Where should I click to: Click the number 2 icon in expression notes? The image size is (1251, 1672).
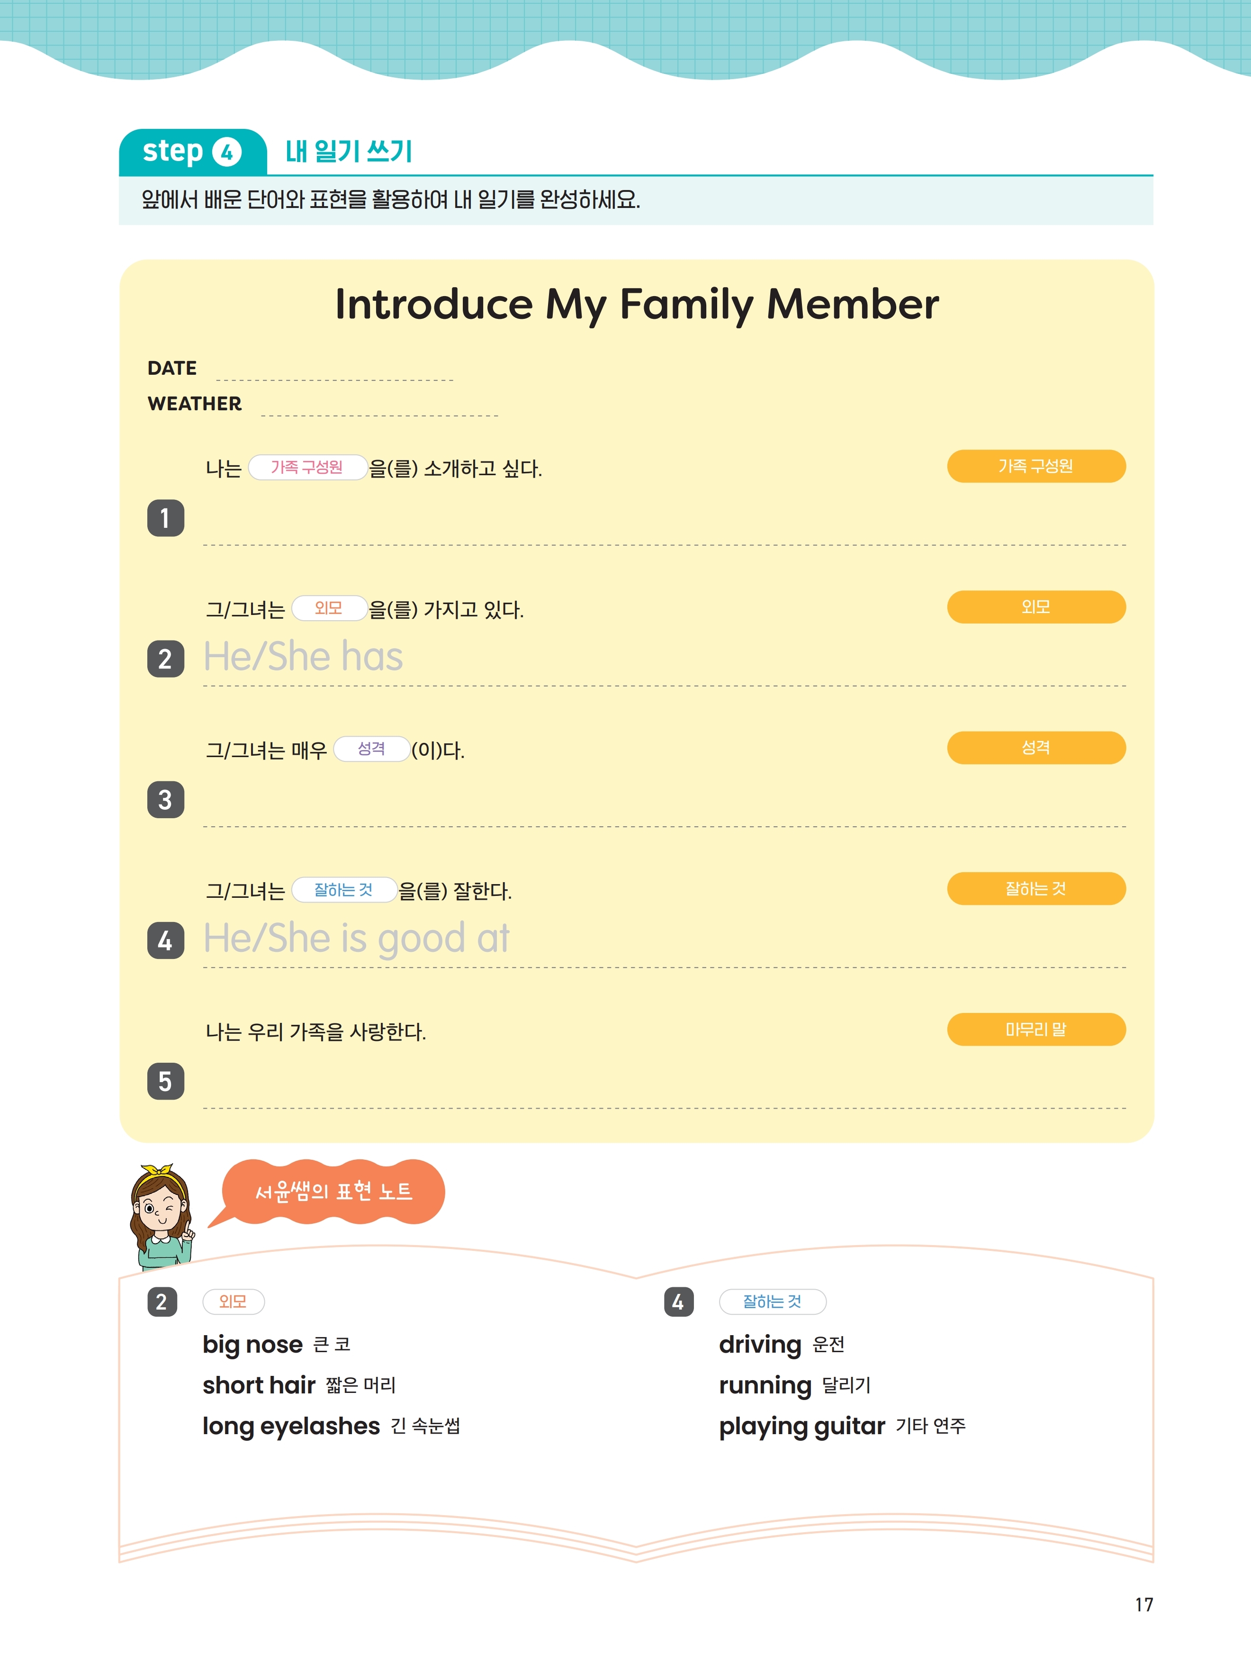tap(162, 1301)
